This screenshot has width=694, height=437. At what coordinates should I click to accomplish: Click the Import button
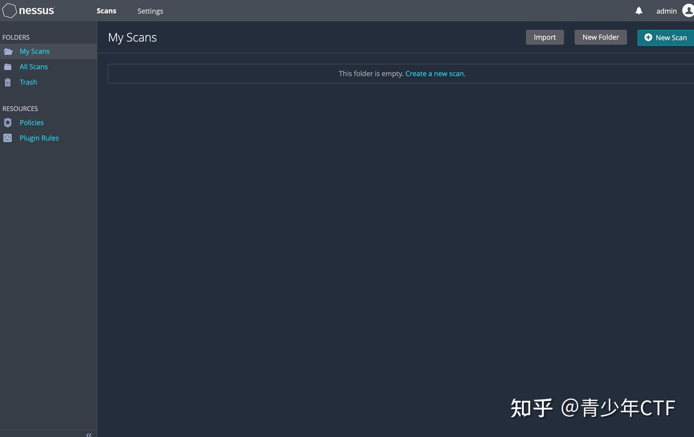coord(544,37)
